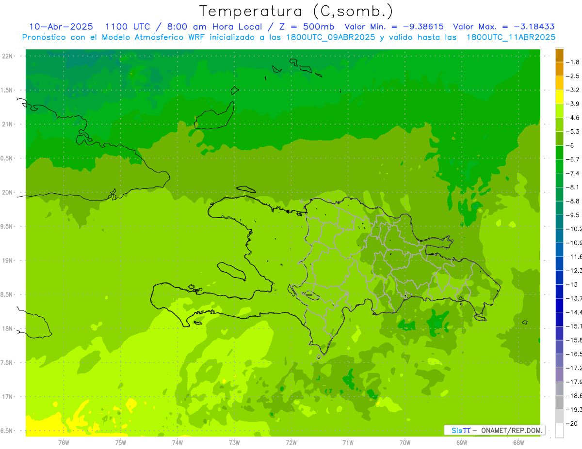Click the white legend swatch below -20
Screen dimensions: 582x449
(x=560, y=430)
